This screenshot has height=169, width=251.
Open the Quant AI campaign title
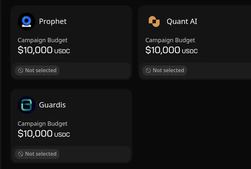click(x=182, y=21)
